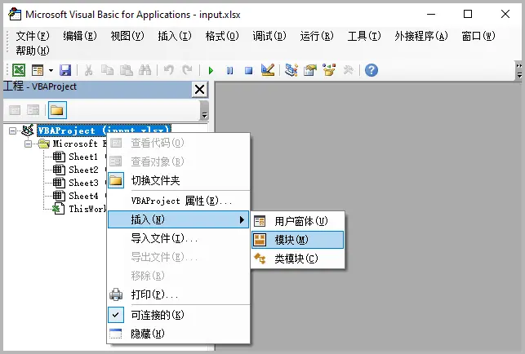The height and width of the screenshot is (354, 525).
Task: Click the View Microsoft Excel toolbar icon
Action: point(19,70)
